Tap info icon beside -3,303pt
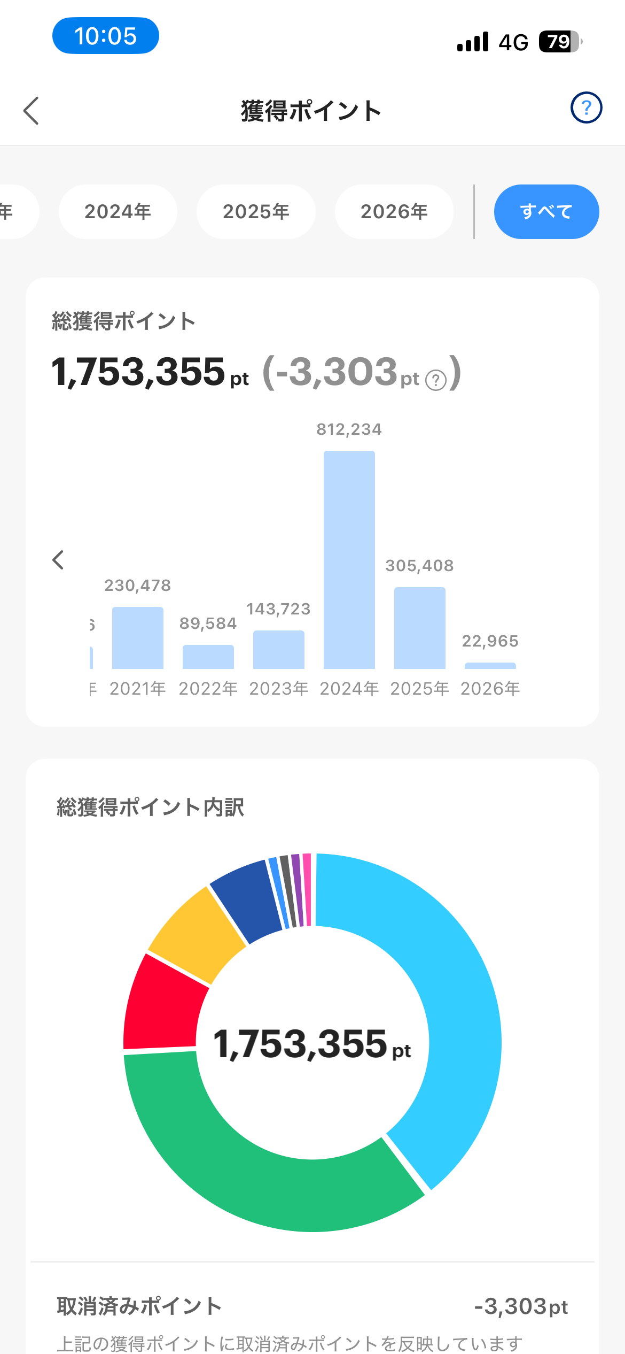Screen dimensions: 625x1354 point(435,381)
